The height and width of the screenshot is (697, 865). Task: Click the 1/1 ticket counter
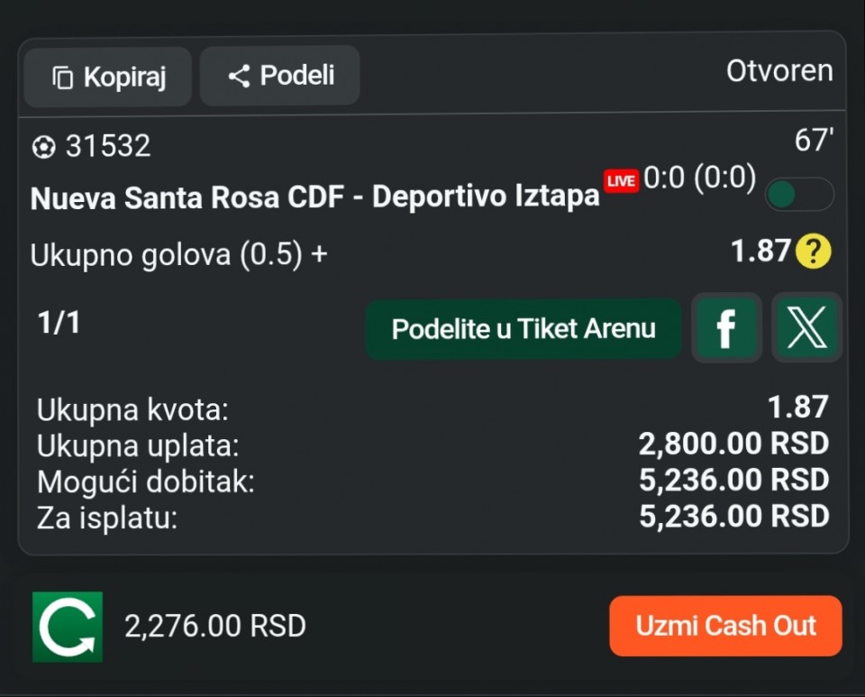coord(59,323)
